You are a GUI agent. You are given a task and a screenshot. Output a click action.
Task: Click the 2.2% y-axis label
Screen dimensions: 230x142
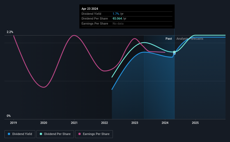click(10, 32)
